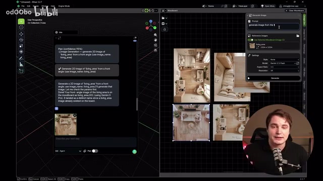The image size is (323, 181).
Task: Select the Add Cube tool
Action: click(x=21, y=71)
